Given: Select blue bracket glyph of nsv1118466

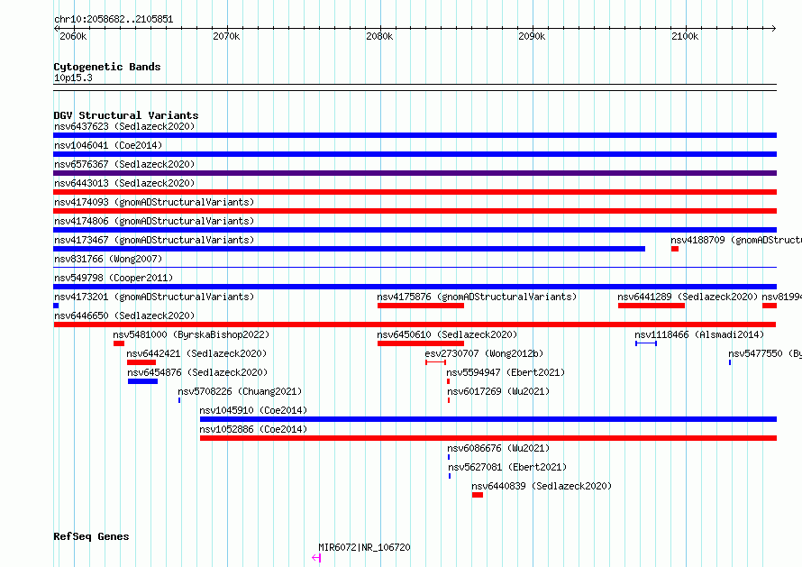Looking at the screenshot, I should click(x=646, y=343).
